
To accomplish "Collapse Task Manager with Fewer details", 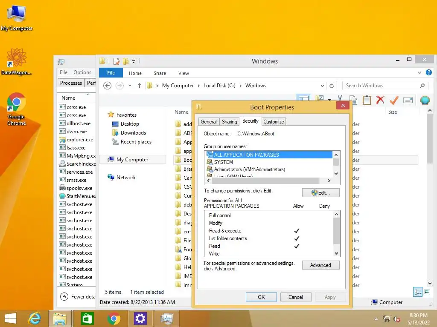I will 78,296.
